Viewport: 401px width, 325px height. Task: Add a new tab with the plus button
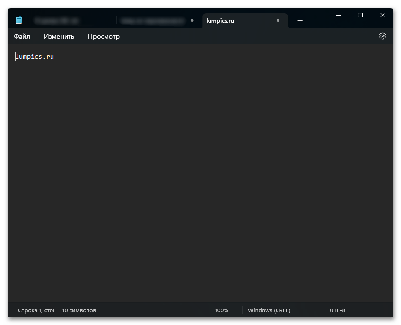300,21
